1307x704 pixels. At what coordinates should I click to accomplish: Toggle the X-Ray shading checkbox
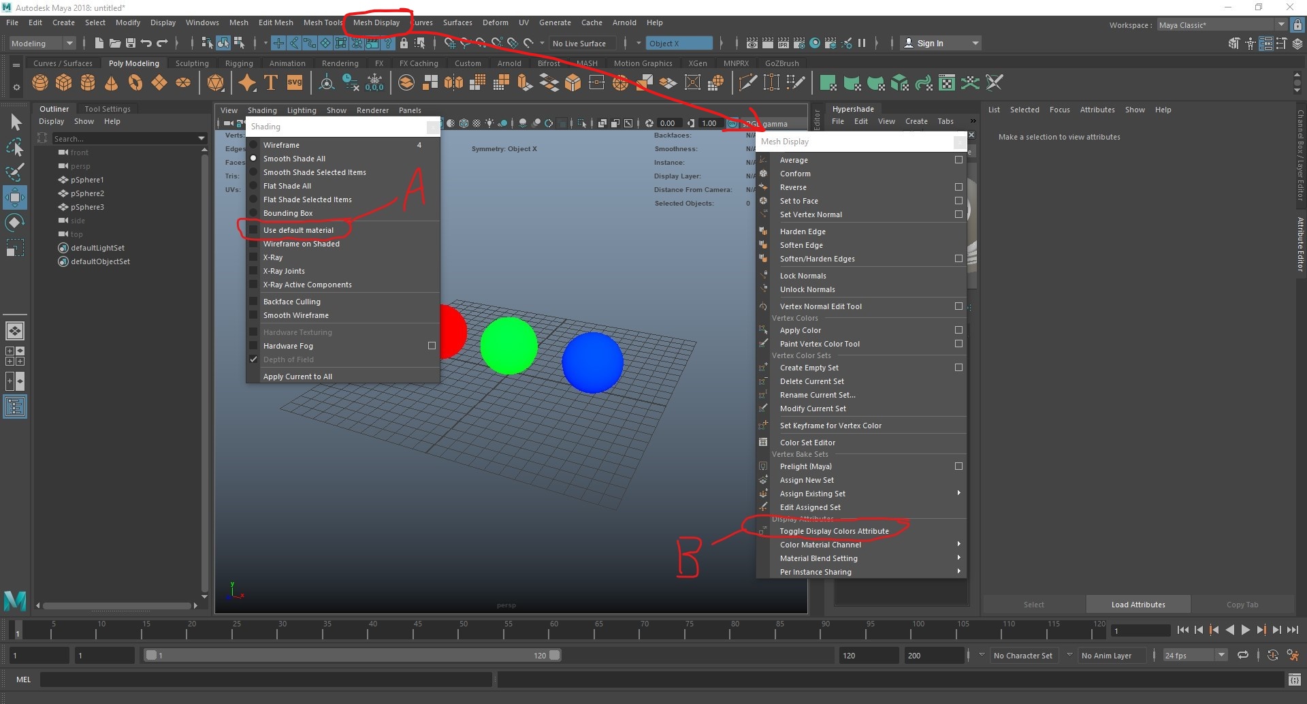pyautogui.click(x=253, y=257)
